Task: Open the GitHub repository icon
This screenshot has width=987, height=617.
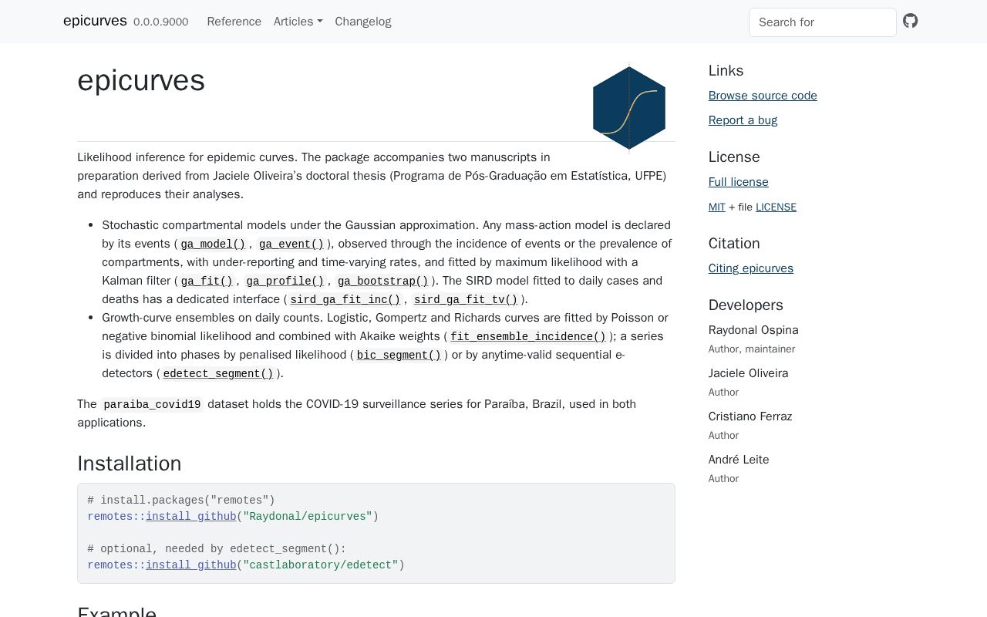Action: pyautogui.click(x=911, y=21)
